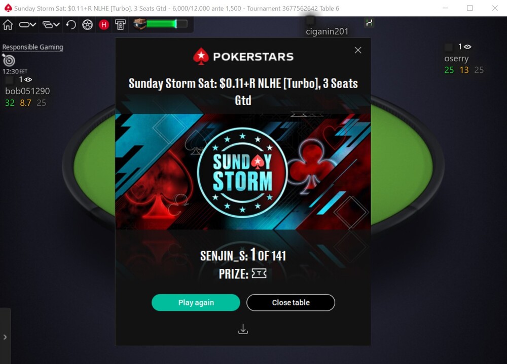Download the tournament result image
Screen dimensions: 507x364
tap(243, 329)
